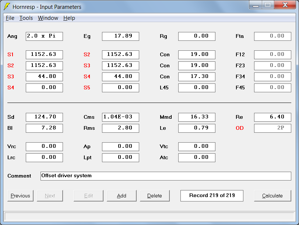This screenshot has width=299, height=225.
Task: Click the middle-column S4 field showing 44.80
Action: click(120, 77)
